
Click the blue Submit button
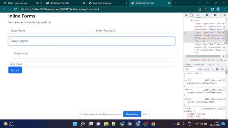tap(15, 70)
